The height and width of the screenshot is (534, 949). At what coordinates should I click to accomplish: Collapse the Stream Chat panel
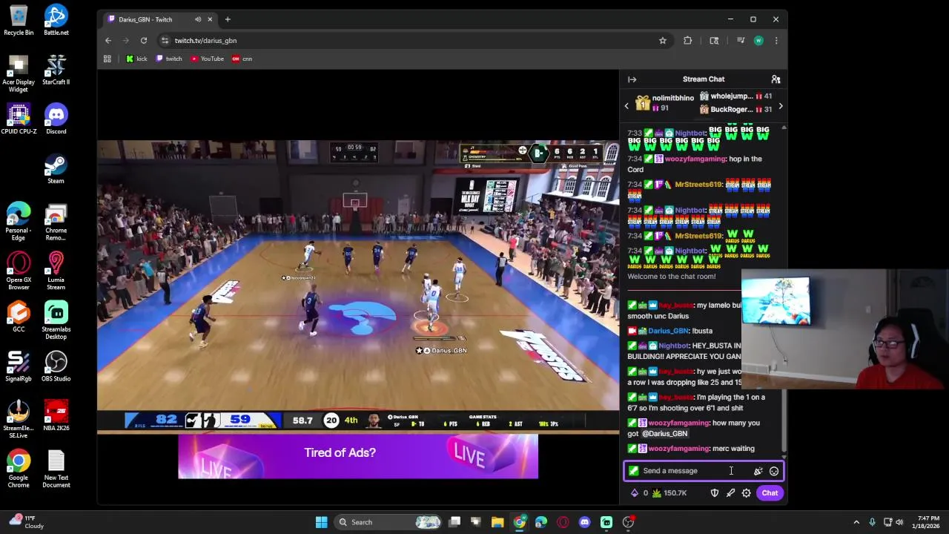(632, 79)
